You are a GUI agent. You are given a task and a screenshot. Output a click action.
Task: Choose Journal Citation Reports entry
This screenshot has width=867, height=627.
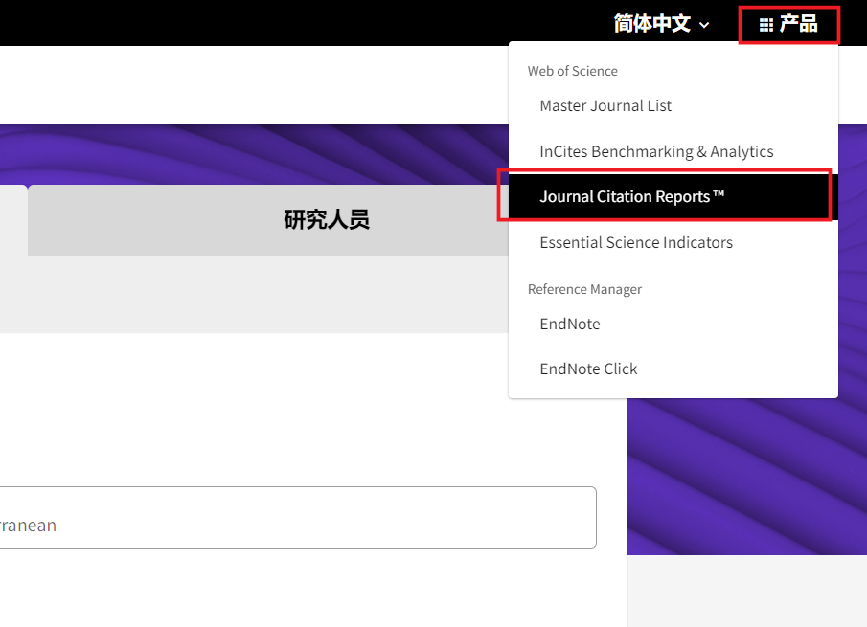click(x=673, y=196)
